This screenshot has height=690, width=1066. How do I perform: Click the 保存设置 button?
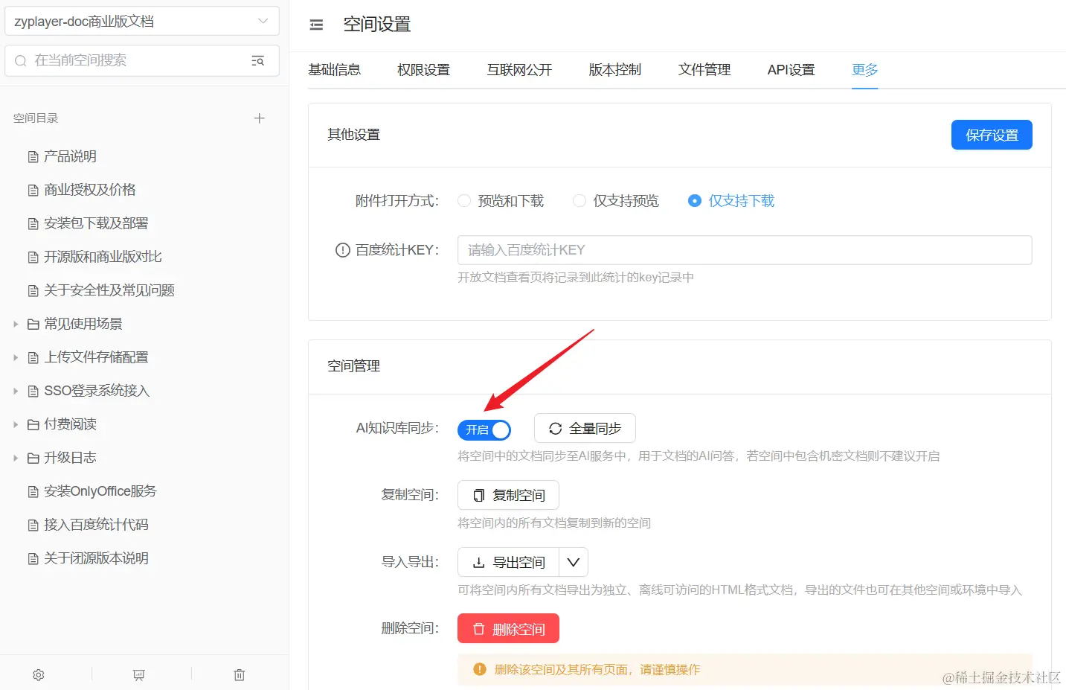pyautogui.click(x=992, y=135)
